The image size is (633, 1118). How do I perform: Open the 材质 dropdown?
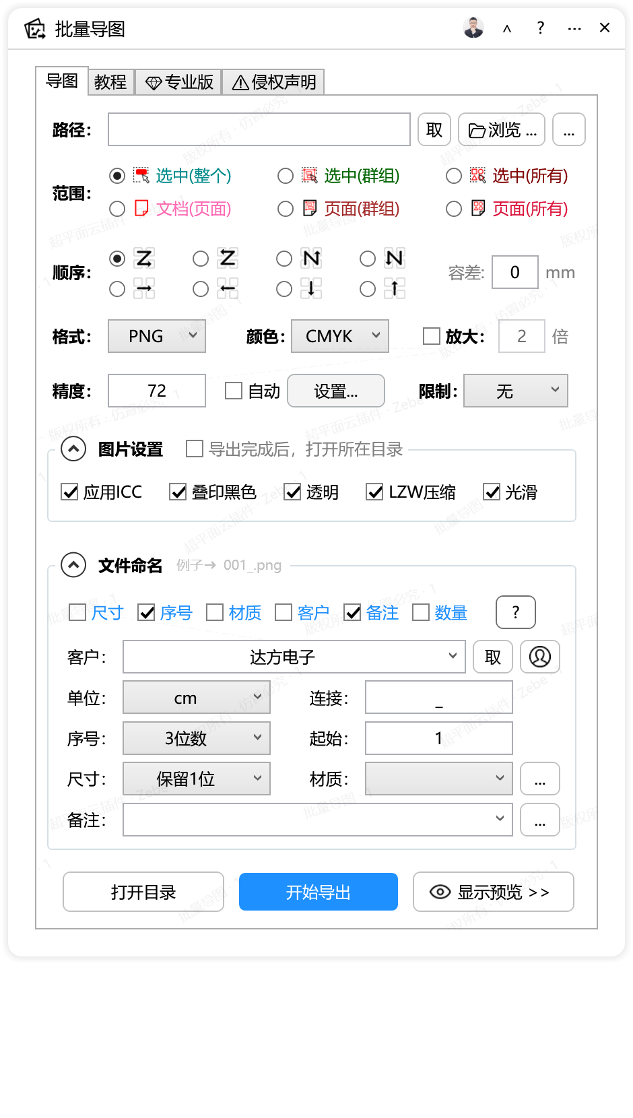pos(439,779)
